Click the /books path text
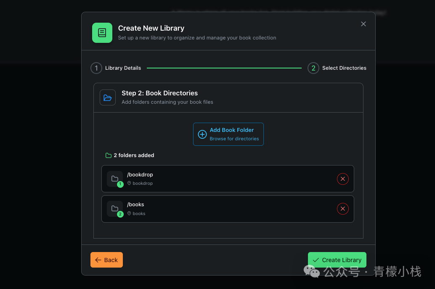Viewport: 435px width, 289px height. [135, 205]
